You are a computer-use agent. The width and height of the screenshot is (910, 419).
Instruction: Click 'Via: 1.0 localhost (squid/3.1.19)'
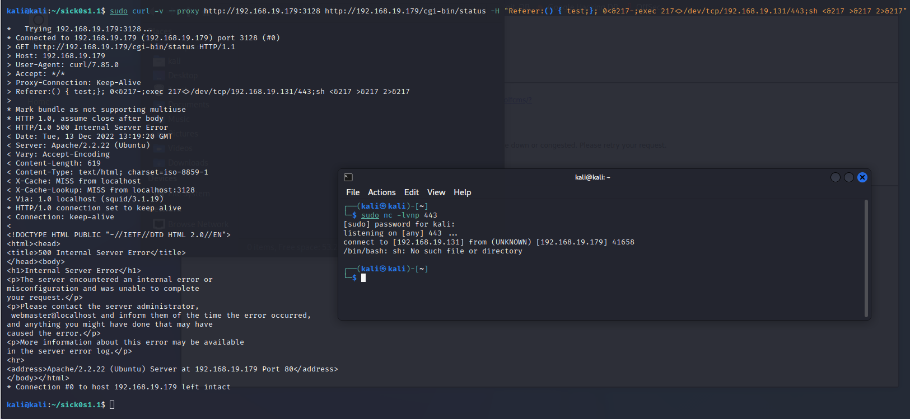click(85, 199)
